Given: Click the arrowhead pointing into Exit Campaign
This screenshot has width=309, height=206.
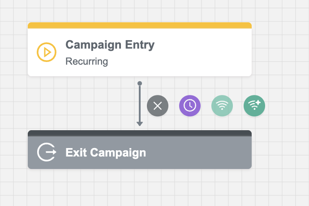Looking at the screenshot, I should (x=140, y=124).
